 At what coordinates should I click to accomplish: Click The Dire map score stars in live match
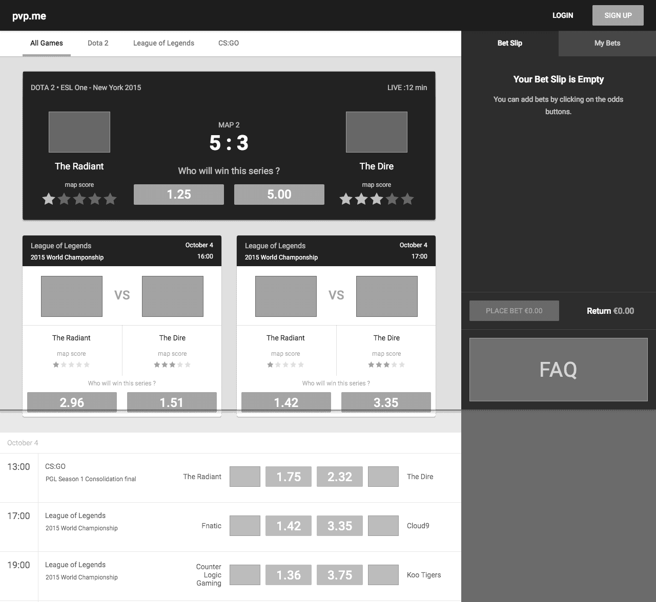click(x=377, y=199)
